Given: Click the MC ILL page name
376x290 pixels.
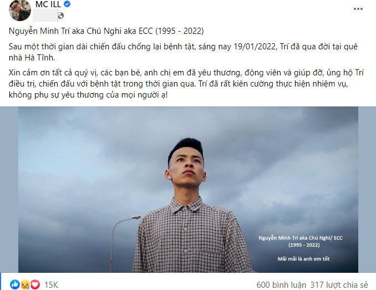Looking at the screenshot, I should point(48,4).
